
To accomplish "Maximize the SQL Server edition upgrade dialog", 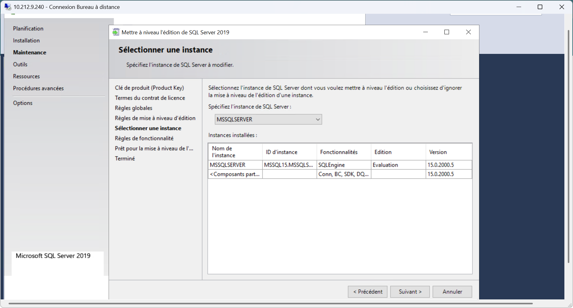I will point(447,32).
